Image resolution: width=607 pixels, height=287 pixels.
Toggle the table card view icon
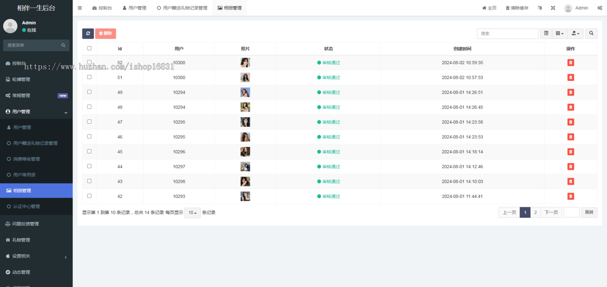[546, 33]
